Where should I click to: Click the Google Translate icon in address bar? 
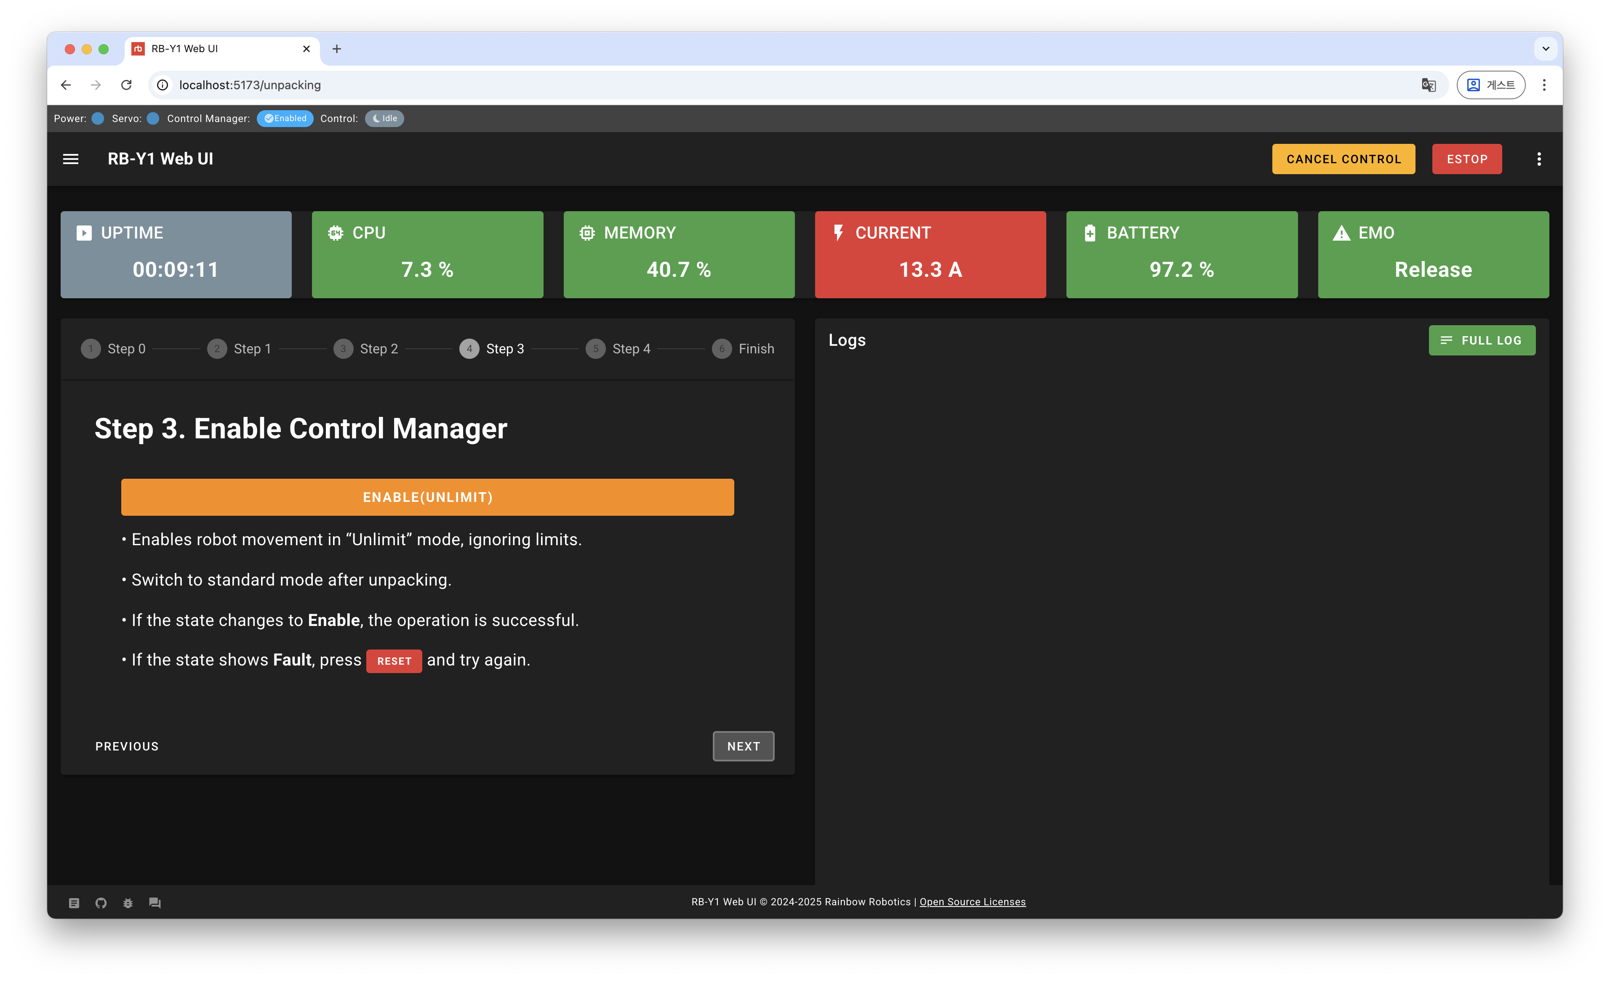(x=1429, y=85)
